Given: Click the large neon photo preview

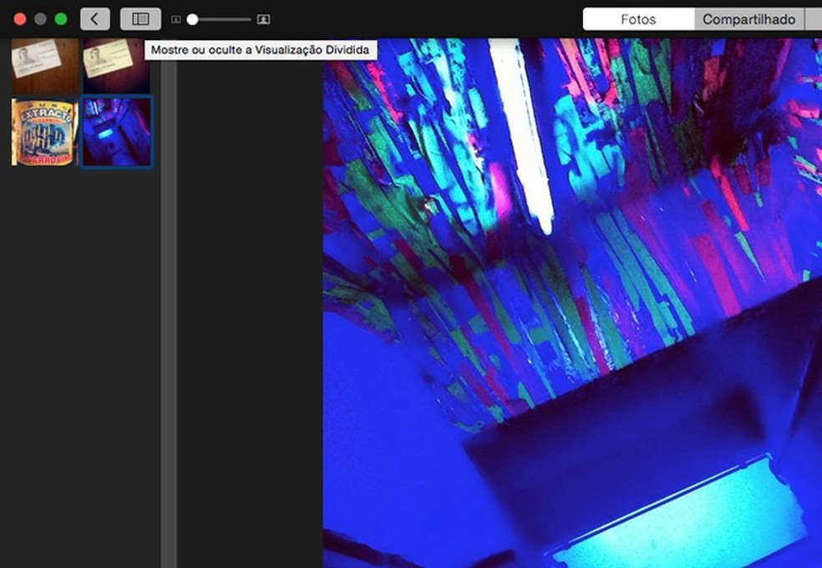Looking at the screenshot, I should click(x=572, y=303).
